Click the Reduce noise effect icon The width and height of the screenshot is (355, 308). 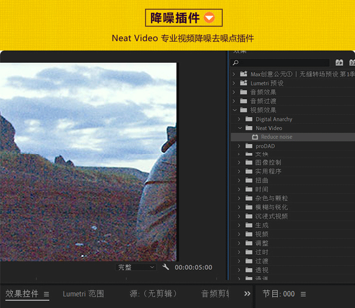255,137
